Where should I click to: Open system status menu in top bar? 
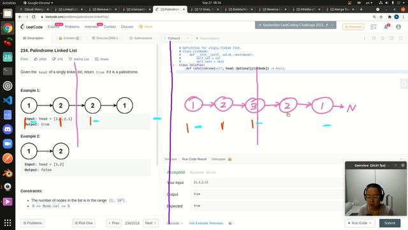click(392, 3)
